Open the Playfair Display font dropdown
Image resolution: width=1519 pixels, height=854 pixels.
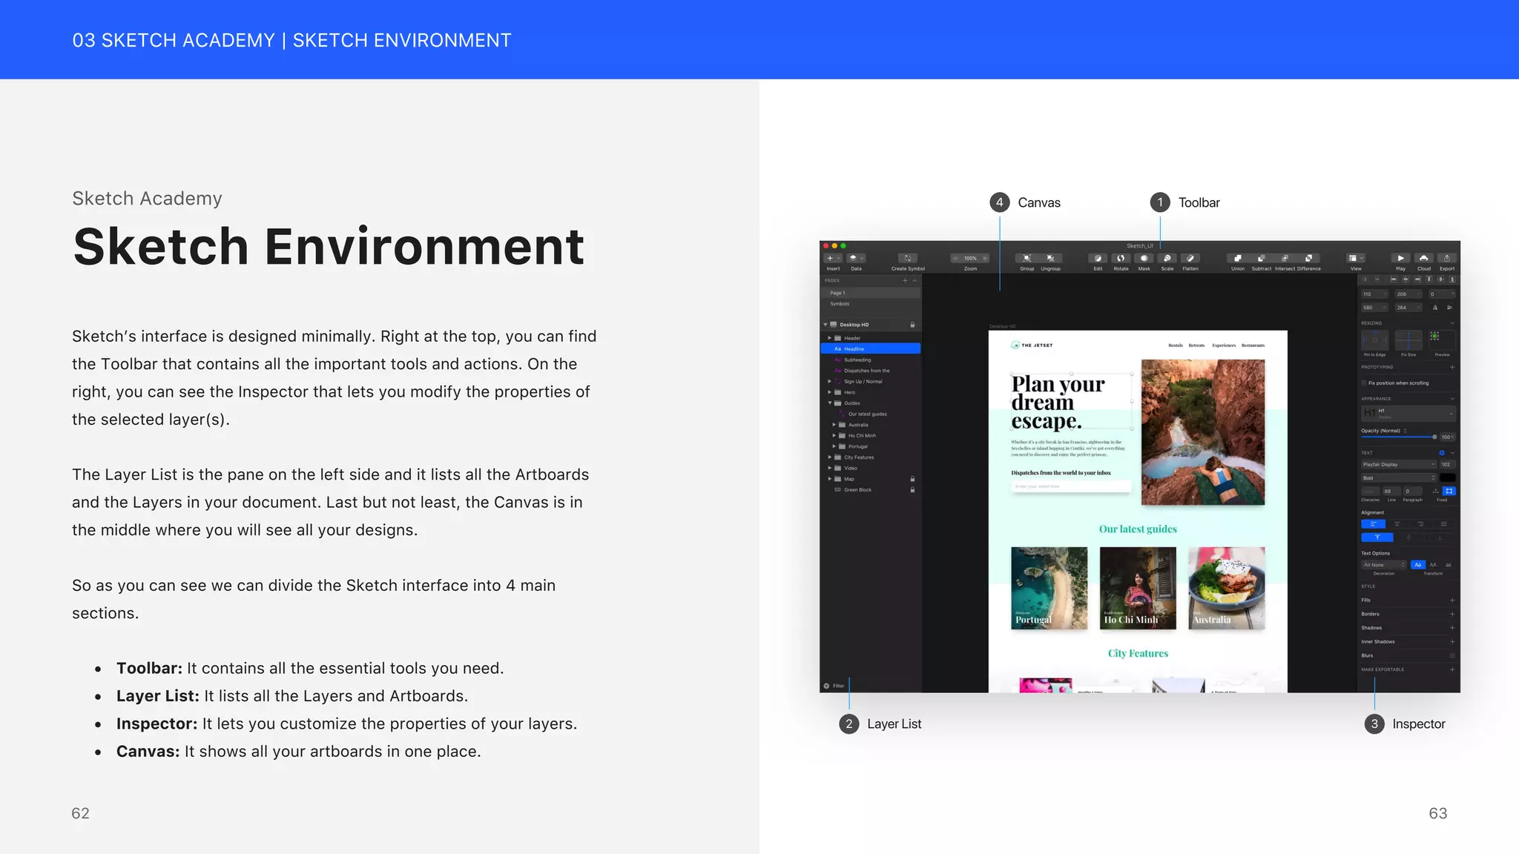(x=1398, y=465)
